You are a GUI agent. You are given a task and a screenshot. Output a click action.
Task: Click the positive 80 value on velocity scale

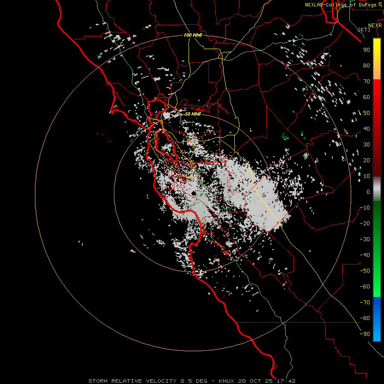367,65
